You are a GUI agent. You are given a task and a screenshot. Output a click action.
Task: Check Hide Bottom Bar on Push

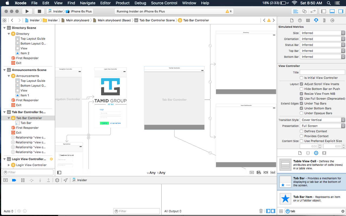301,89
